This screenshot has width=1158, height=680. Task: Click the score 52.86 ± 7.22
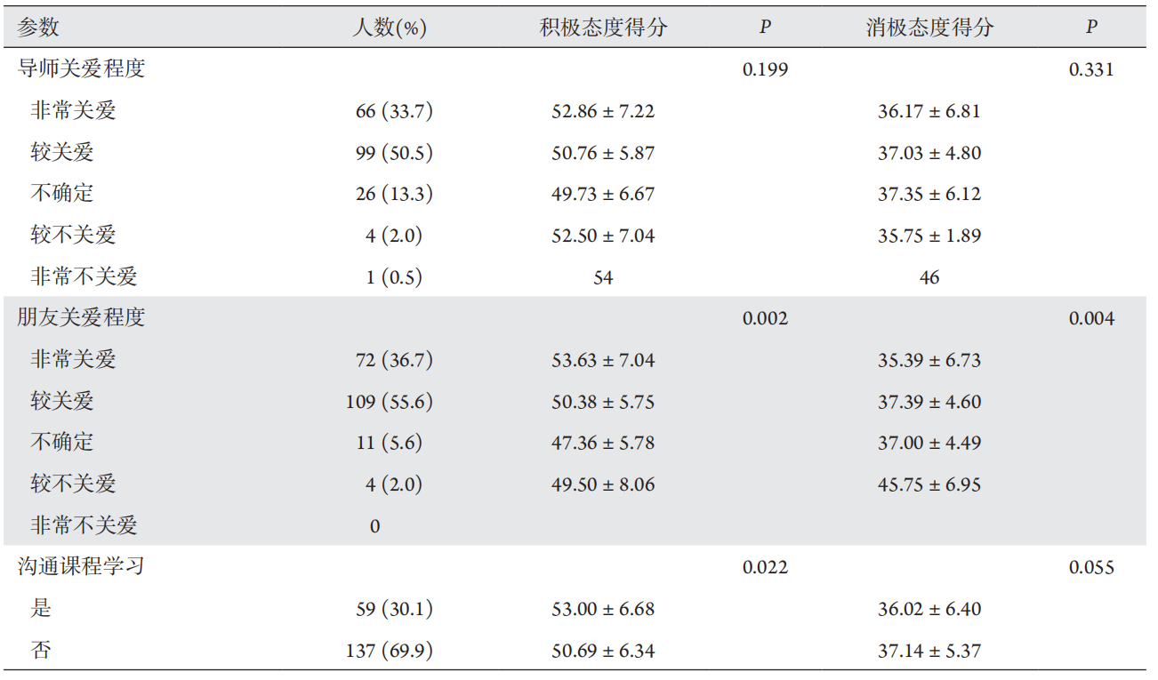click(603, 111)
